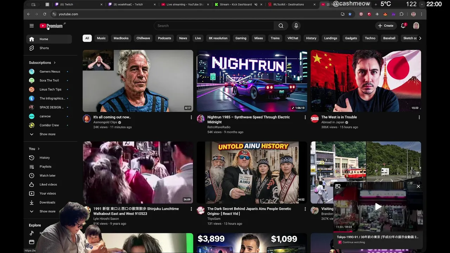This screenshot has height=253, width=450.
Task: Open Watch later in sidebar
Action: coord(49,175)
